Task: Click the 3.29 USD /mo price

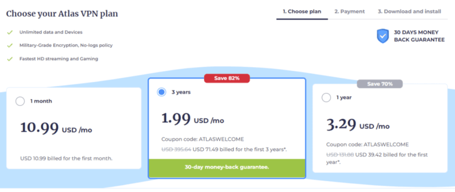Action: (358, 125)
